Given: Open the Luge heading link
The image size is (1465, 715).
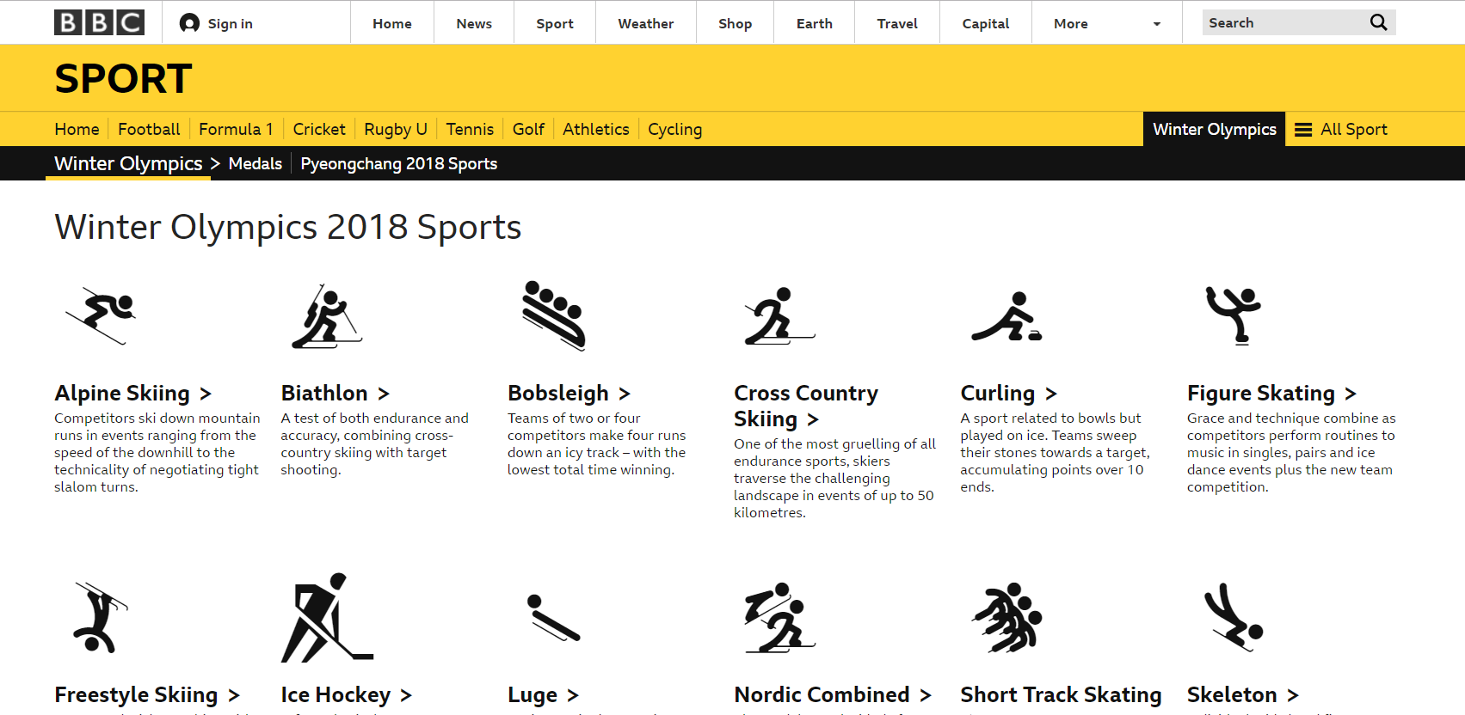Looking at the screenshot, I should click(x=544, y=695).
